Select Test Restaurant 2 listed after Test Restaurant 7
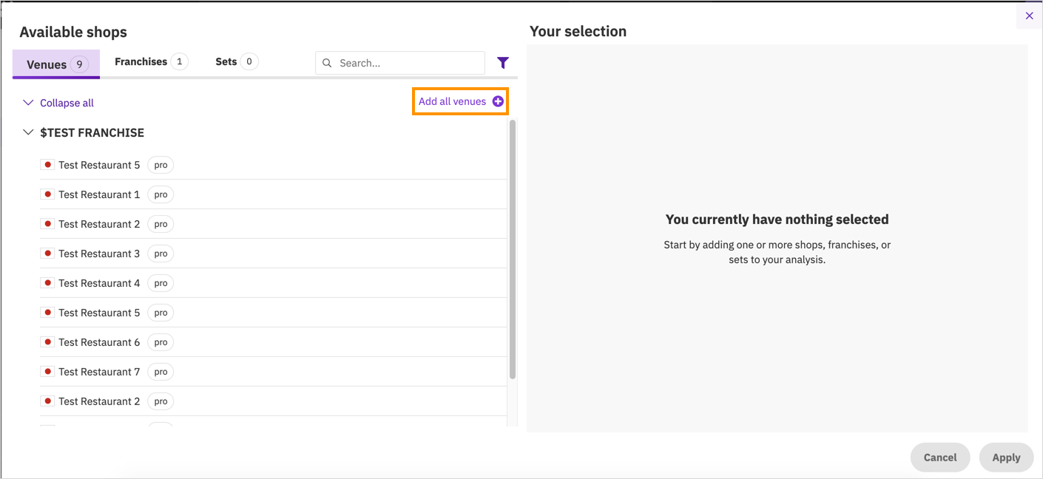The width and height of the screenshot is (1043, 479). point(273,401)
